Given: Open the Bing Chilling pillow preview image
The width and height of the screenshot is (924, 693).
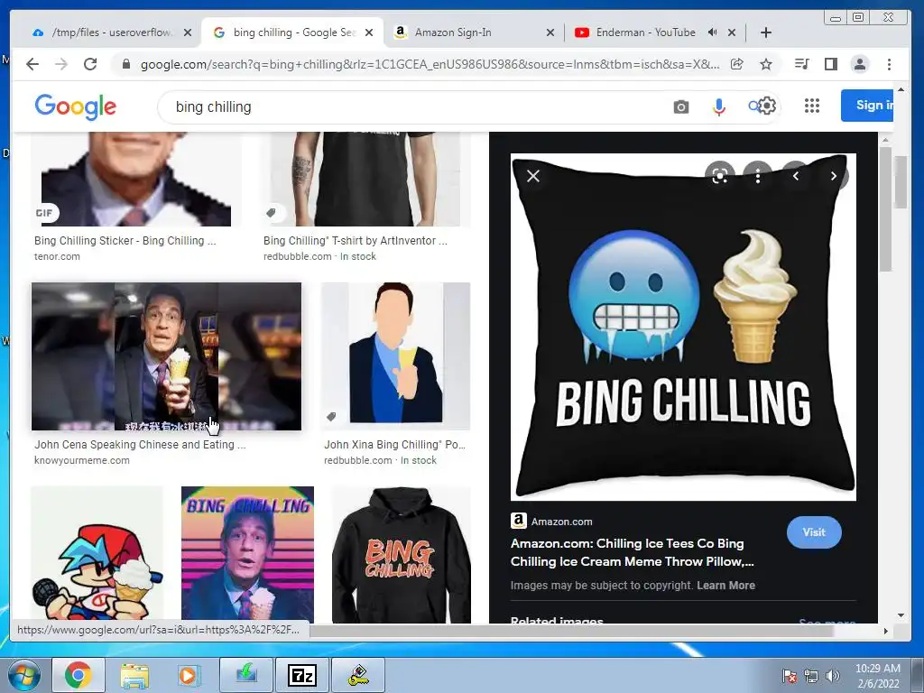Looking at the screenshot, I should [683, 327].
